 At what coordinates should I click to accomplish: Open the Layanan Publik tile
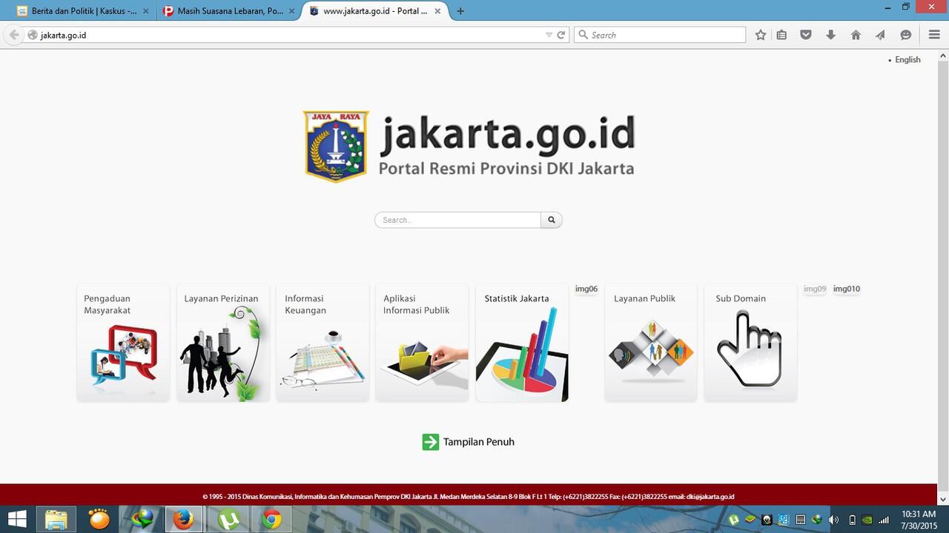[x=651, y=343]
